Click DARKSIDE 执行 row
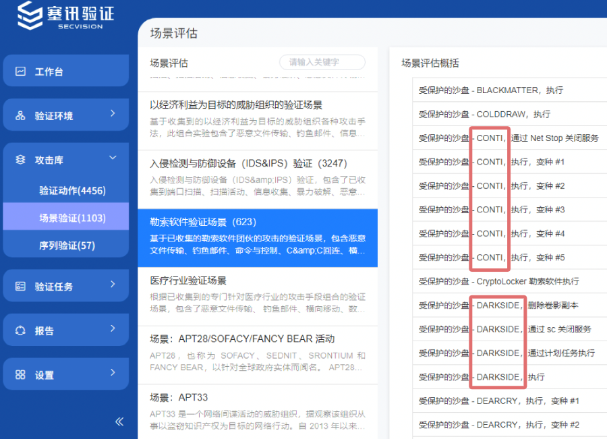Image resolution: width=607 pixels, height=439 pixels. pos(509,377)
